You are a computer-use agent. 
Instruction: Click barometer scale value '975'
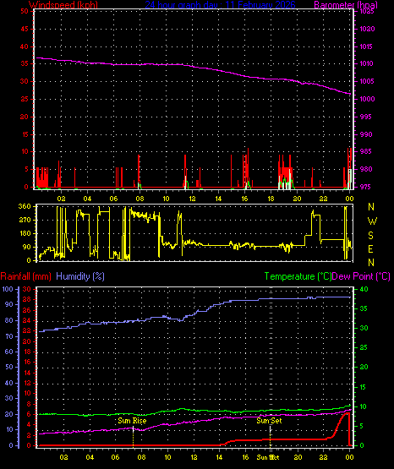[366, 187]
